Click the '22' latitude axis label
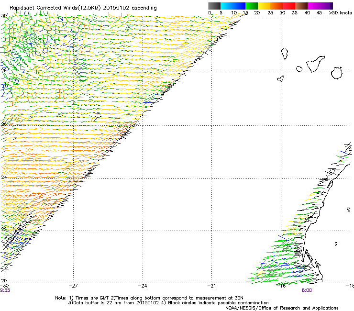 pyautogui.click(x=4, y=229)
